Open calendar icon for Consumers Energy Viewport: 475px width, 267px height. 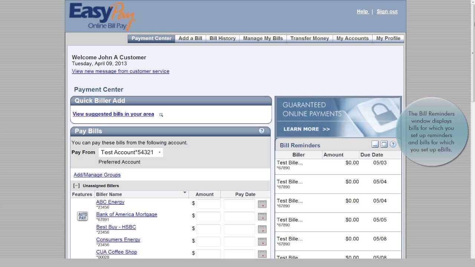262,242
